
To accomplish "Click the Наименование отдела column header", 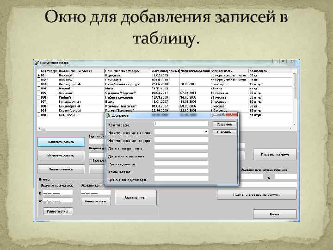I will (x=81, y=71).
